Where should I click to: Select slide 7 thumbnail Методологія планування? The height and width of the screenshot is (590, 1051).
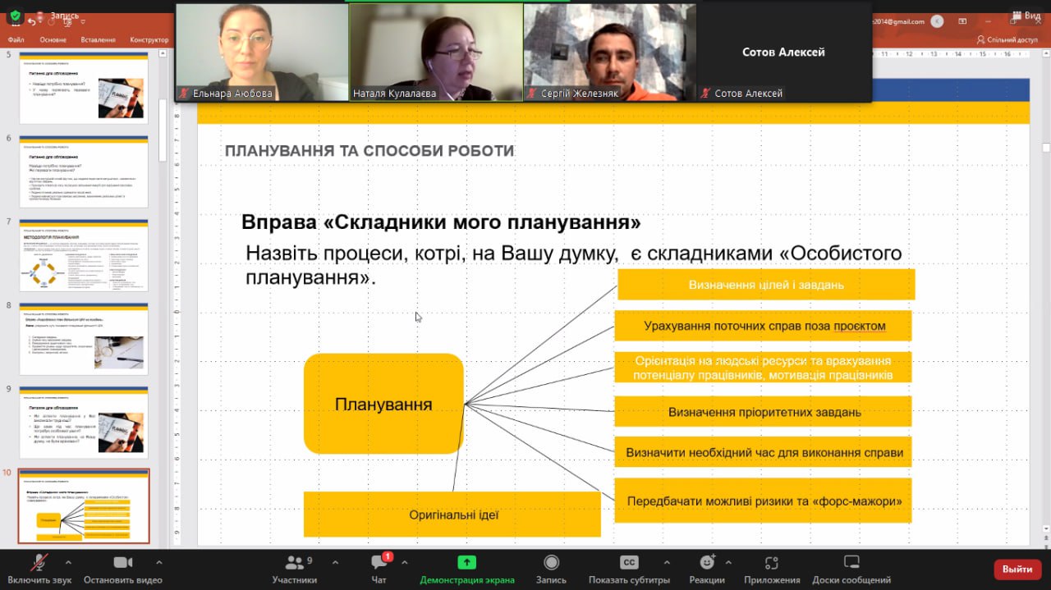(x=84, y=255)
